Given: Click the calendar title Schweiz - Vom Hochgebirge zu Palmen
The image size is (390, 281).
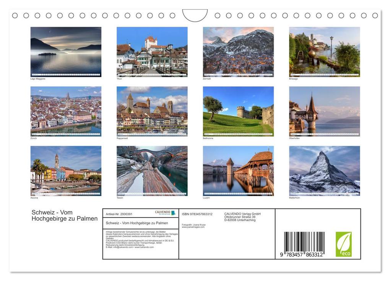Looking at the screenshot, I should tap(64, 215).
